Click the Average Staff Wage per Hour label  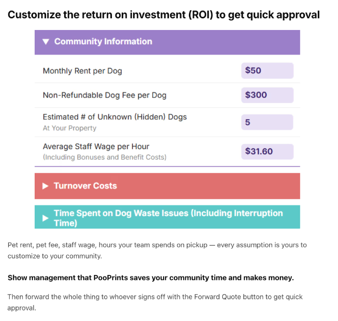[96, 147]
